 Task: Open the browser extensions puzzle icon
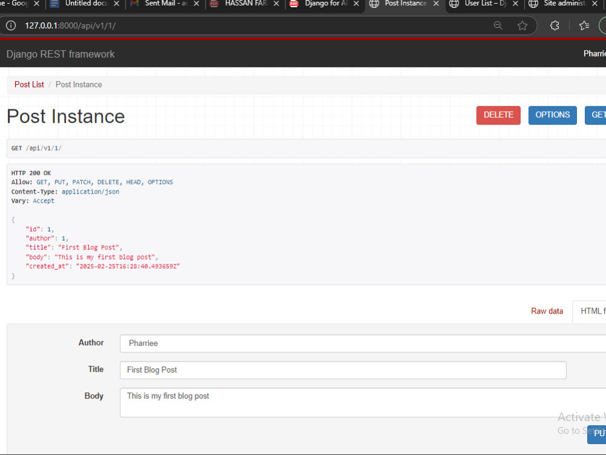point(554,25)
